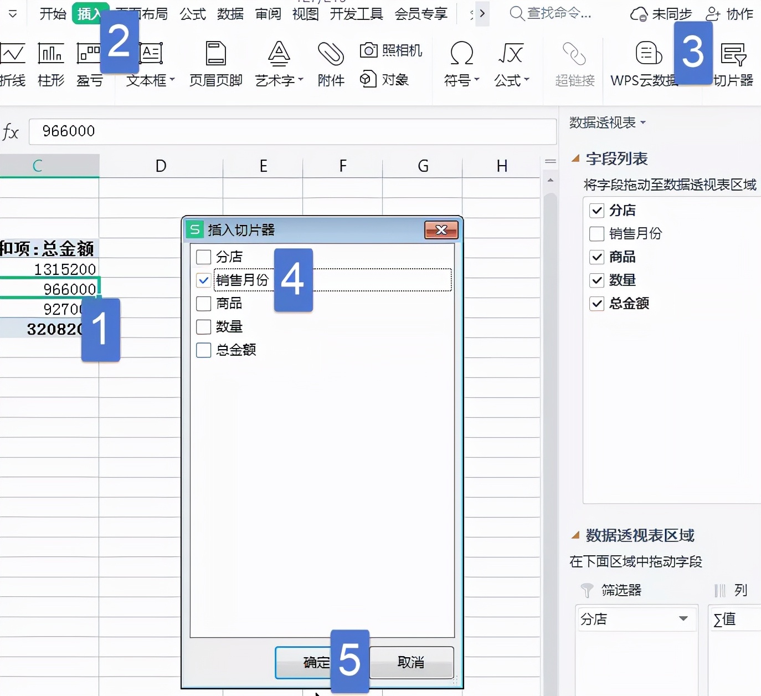
Task: Uncheck 总金额 in the 字段列表 panel
Action: coord(597,304)
